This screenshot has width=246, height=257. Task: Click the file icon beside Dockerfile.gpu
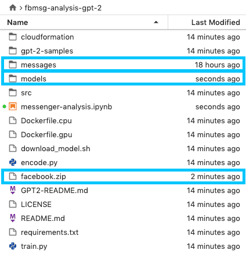pos(13,134)
